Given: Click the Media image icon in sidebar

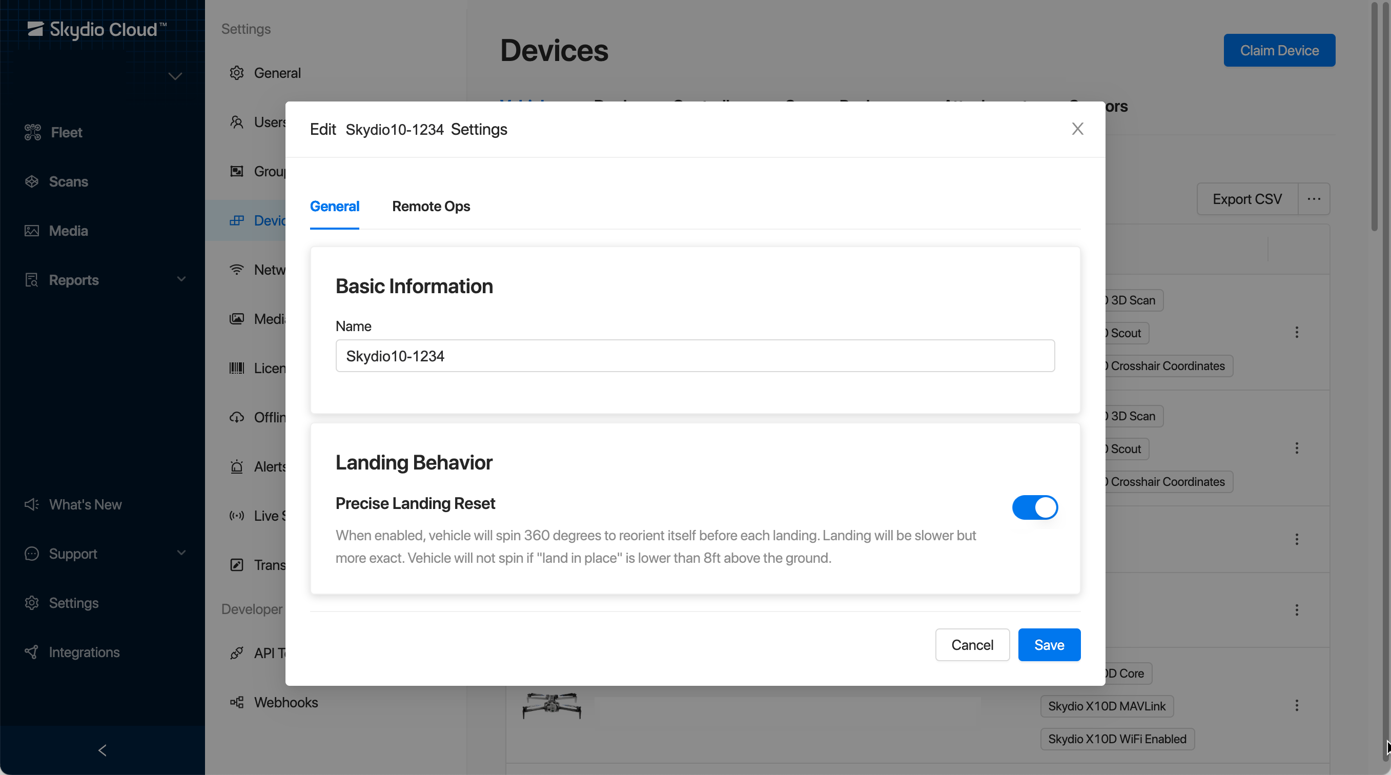Looking at the screenshot, I should [32, 231].
